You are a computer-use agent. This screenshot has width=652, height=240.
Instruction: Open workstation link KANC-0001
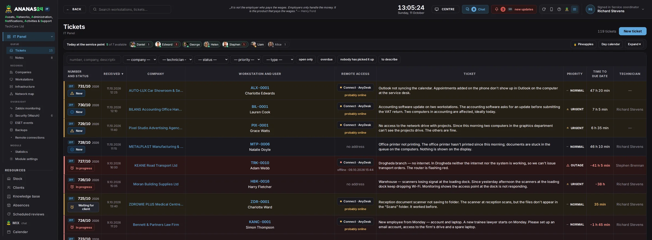click(x=260, y=222)
